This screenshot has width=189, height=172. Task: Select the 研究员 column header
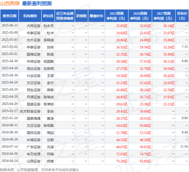tap(48, 16)
